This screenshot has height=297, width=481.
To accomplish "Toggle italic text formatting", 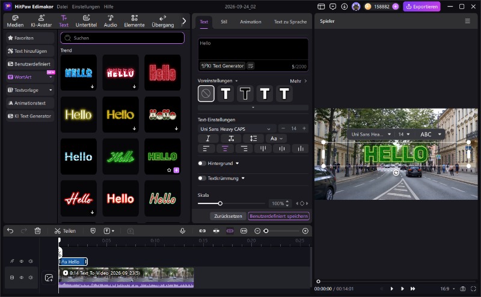I will point(208,139).
